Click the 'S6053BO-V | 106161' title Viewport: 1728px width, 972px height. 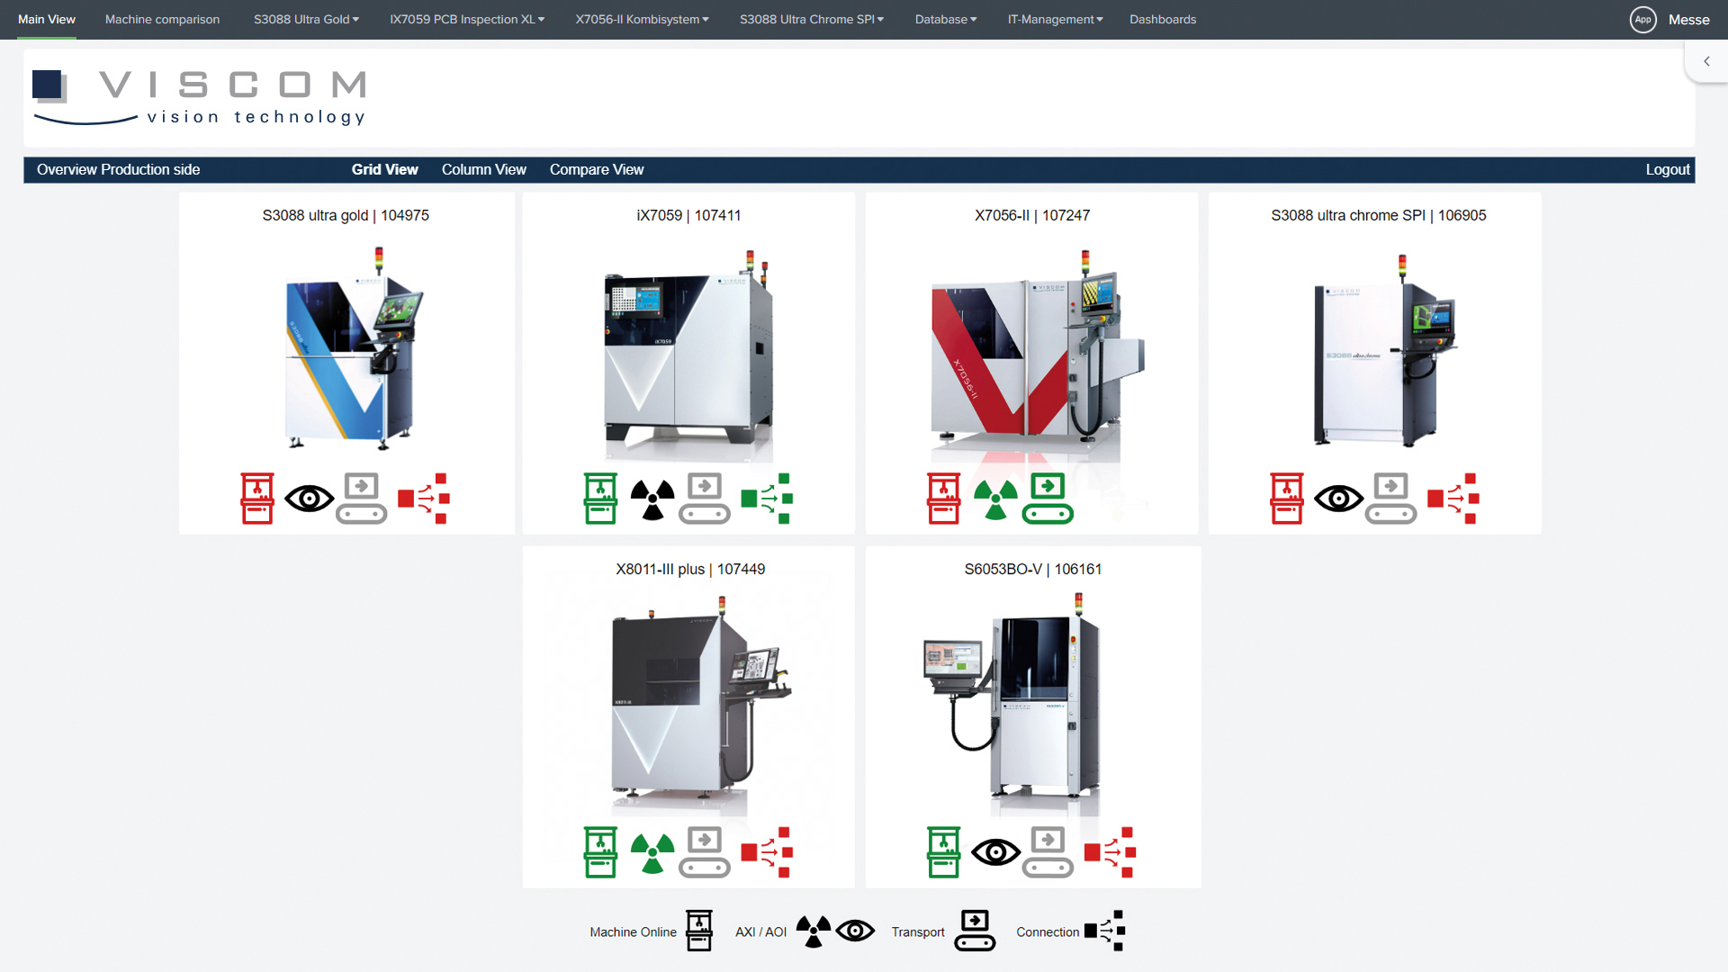coord(1032,569)
